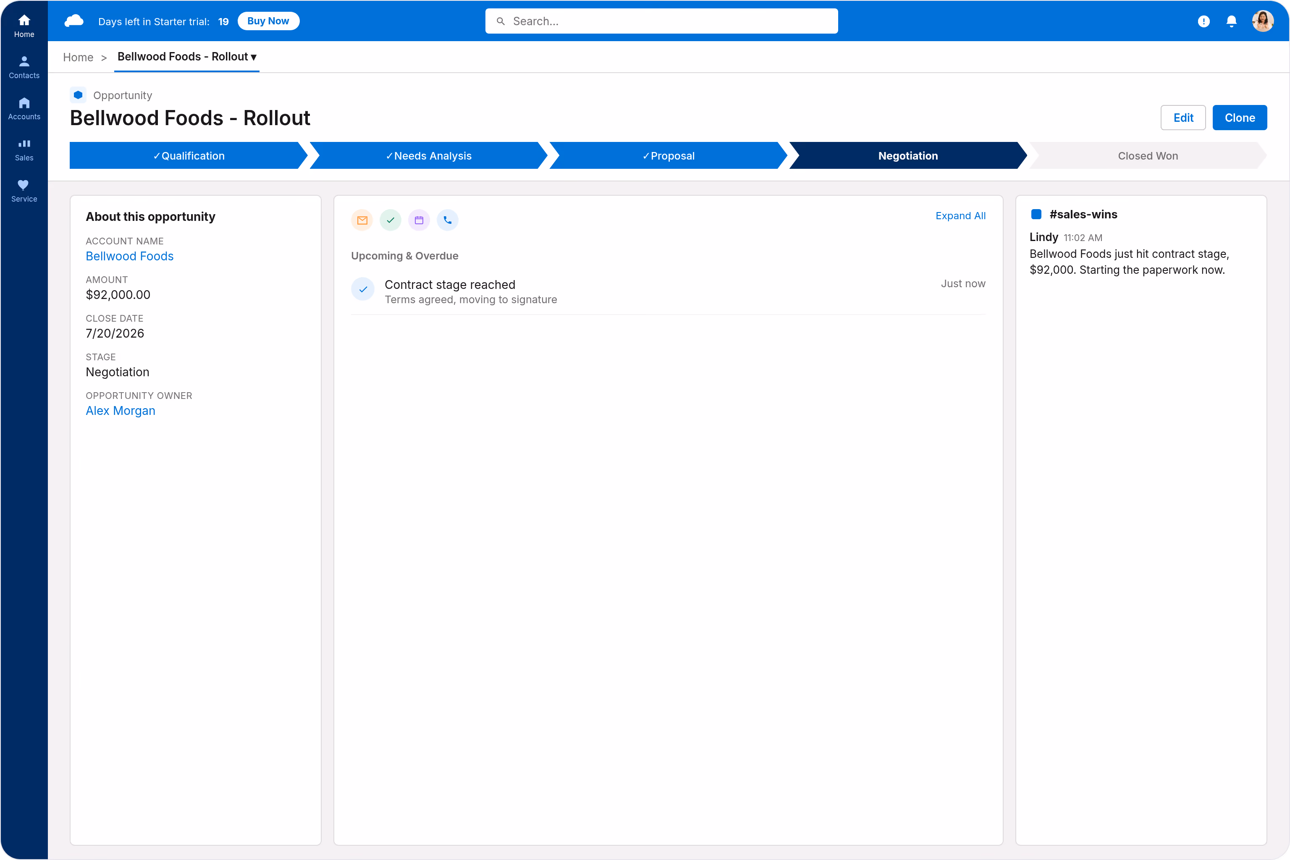Log a call with the phone icon
Screen dimensions: 1290x860
point(448,220)
